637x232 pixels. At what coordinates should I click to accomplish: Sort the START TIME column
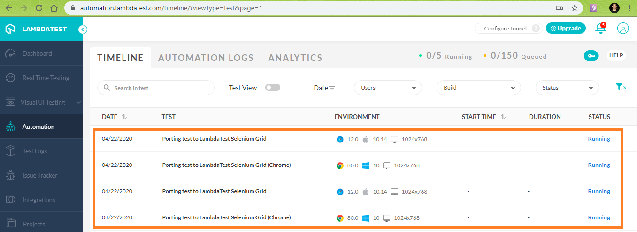[x=504, y=117]
